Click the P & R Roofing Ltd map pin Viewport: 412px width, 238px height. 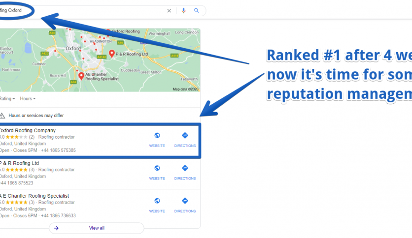(112, 54)
